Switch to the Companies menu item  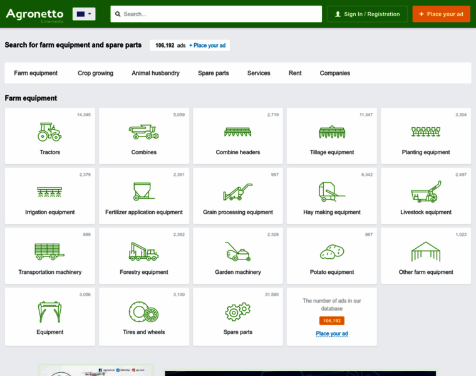point(334,73)
